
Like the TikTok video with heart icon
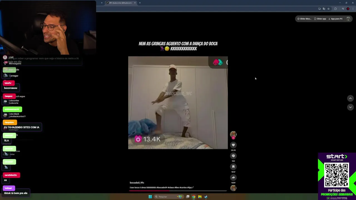click(233, 145)
